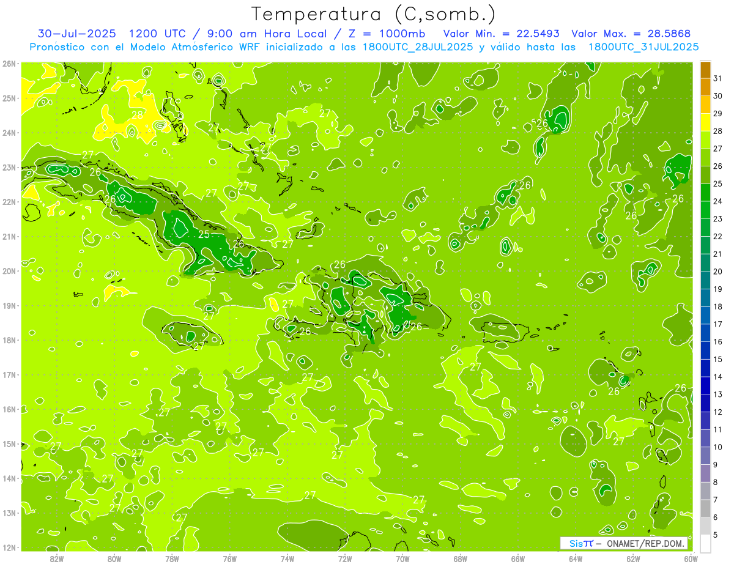This screenshot has height=567, width=734.
Task: Click the "76W" longitude axis label
Action: 229,558
